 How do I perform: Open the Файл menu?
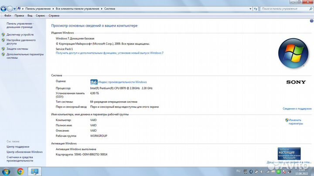coord(7,16)
